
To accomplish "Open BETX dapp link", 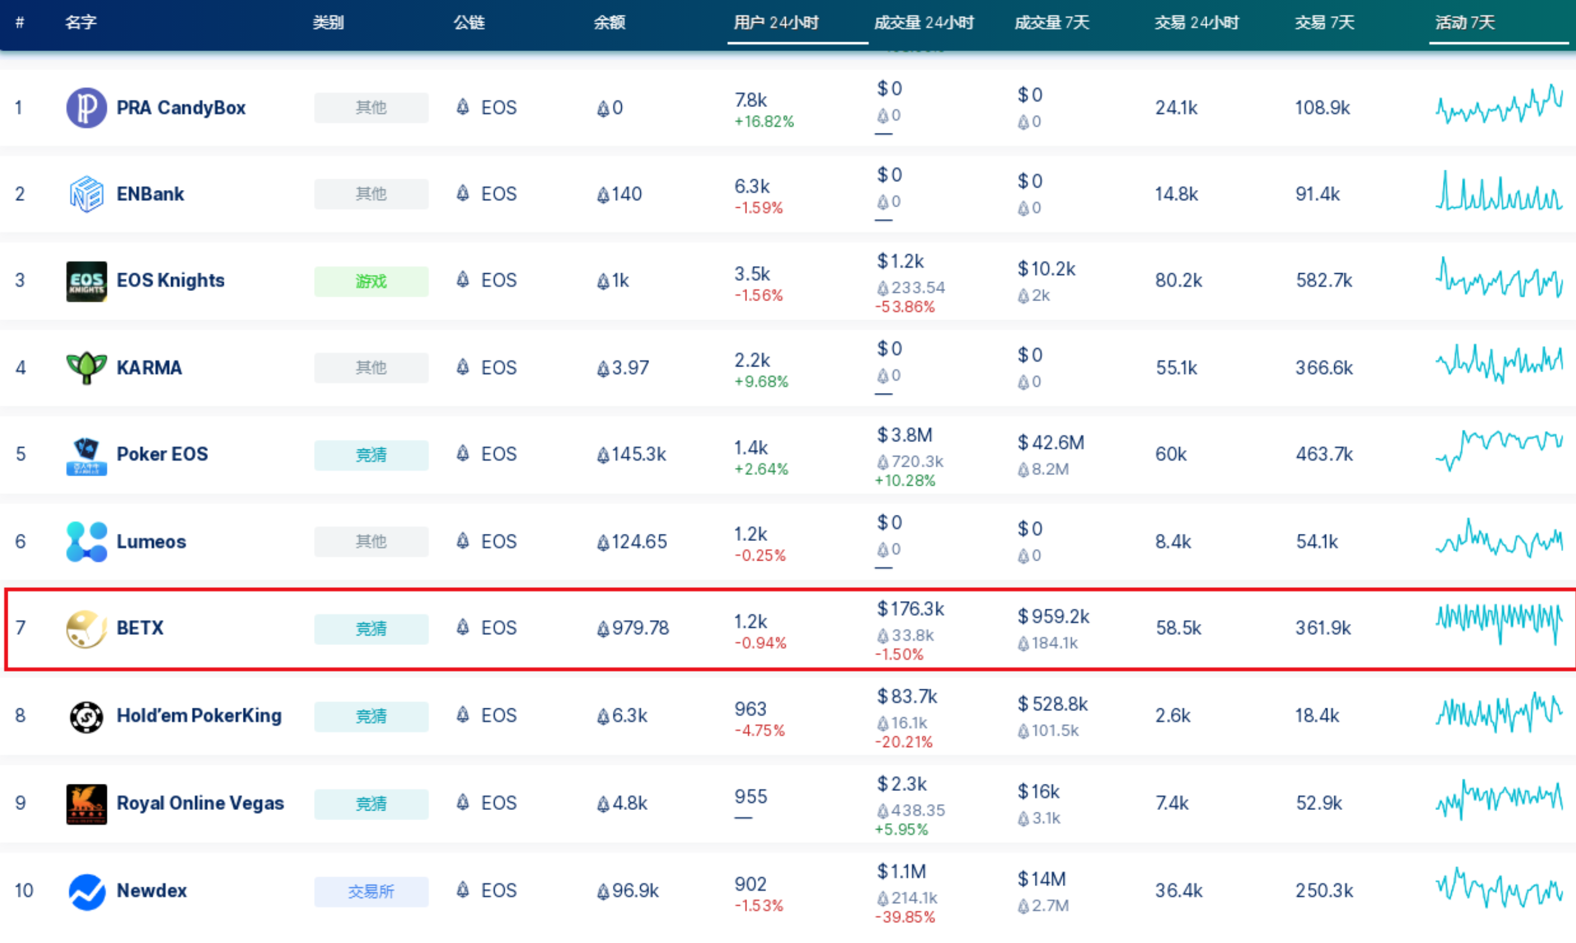I will tap(140, 628).
